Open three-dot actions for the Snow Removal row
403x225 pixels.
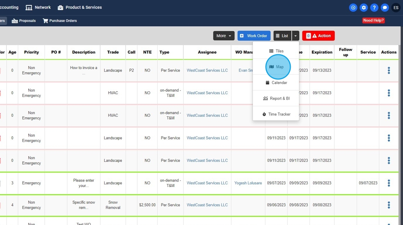click(x=389, y=205)
